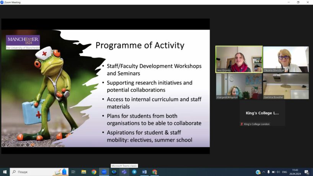
Task: Expand hidden system tray icons chevron
Action: click(x=264, y=172)
